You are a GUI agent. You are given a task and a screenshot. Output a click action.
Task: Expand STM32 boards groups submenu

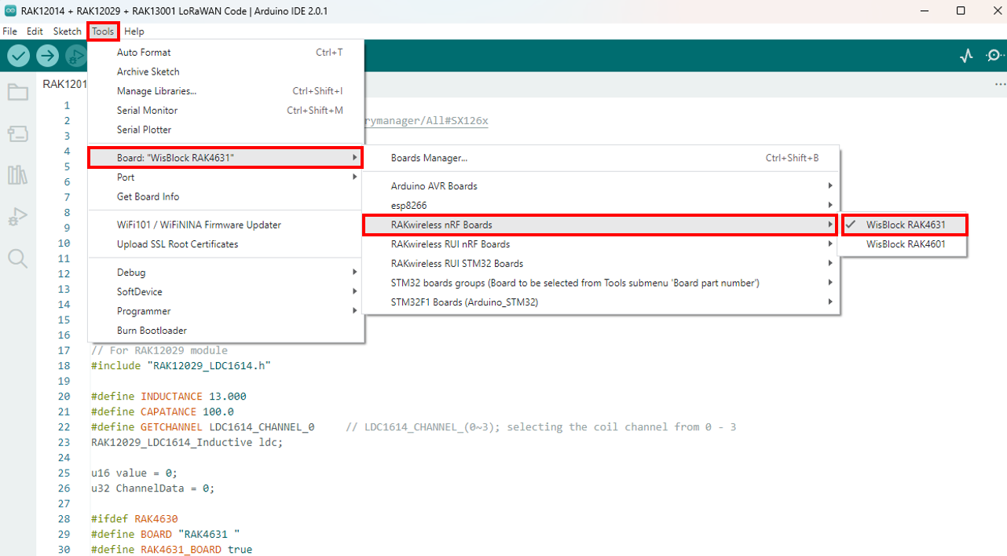tap(601, 283)
